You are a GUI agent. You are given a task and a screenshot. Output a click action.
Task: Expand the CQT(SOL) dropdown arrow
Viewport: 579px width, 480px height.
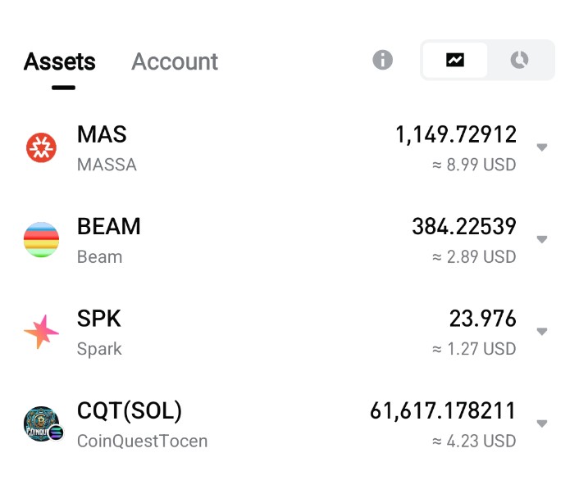(x=541, y=423)
